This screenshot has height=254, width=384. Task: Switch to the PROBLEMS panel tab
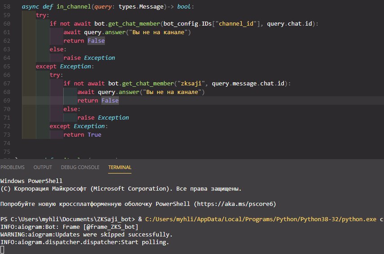click(13, 167)
